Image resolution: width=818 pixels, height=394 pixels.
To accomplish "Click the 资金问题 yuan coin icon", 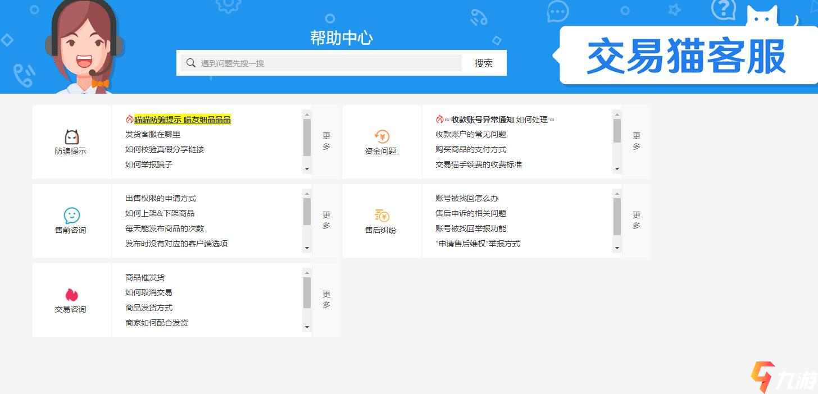I will 381,136.
